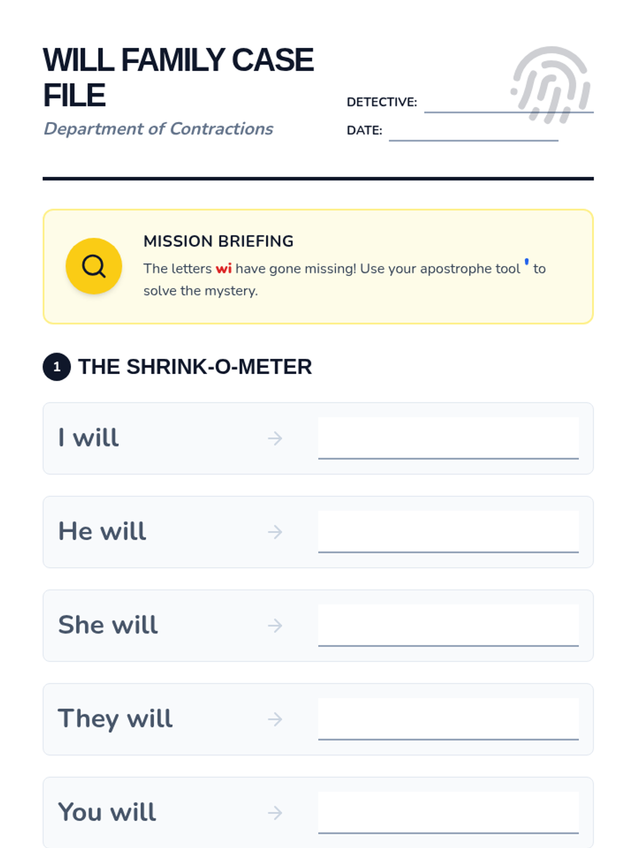This screenshot has width=636, height=848.
Task: Click the answer field for You will
Action: 448,812
